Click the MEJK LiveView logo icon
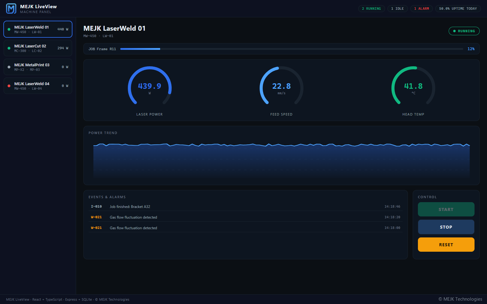This screenshot has width=487, height=304. click(x=11, y=9)
